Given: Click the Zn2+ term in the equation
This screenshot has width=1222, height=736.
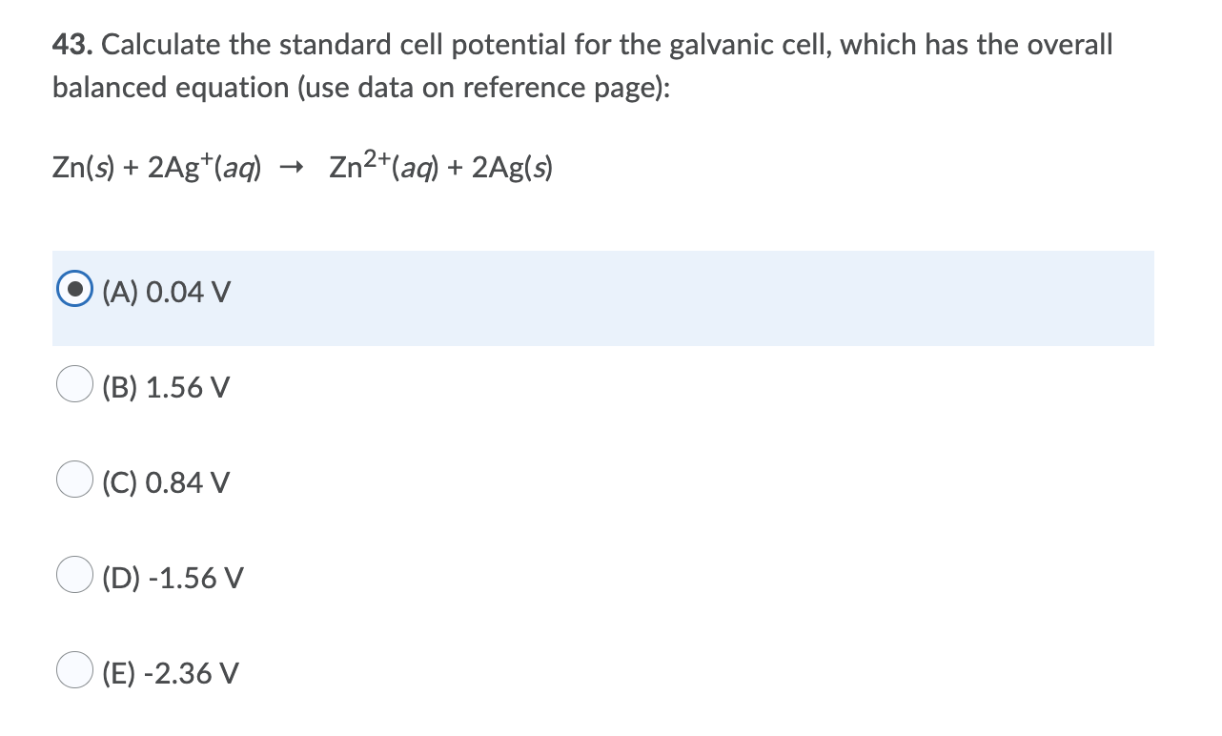Looking at the screenshot, I should point(362,166).
